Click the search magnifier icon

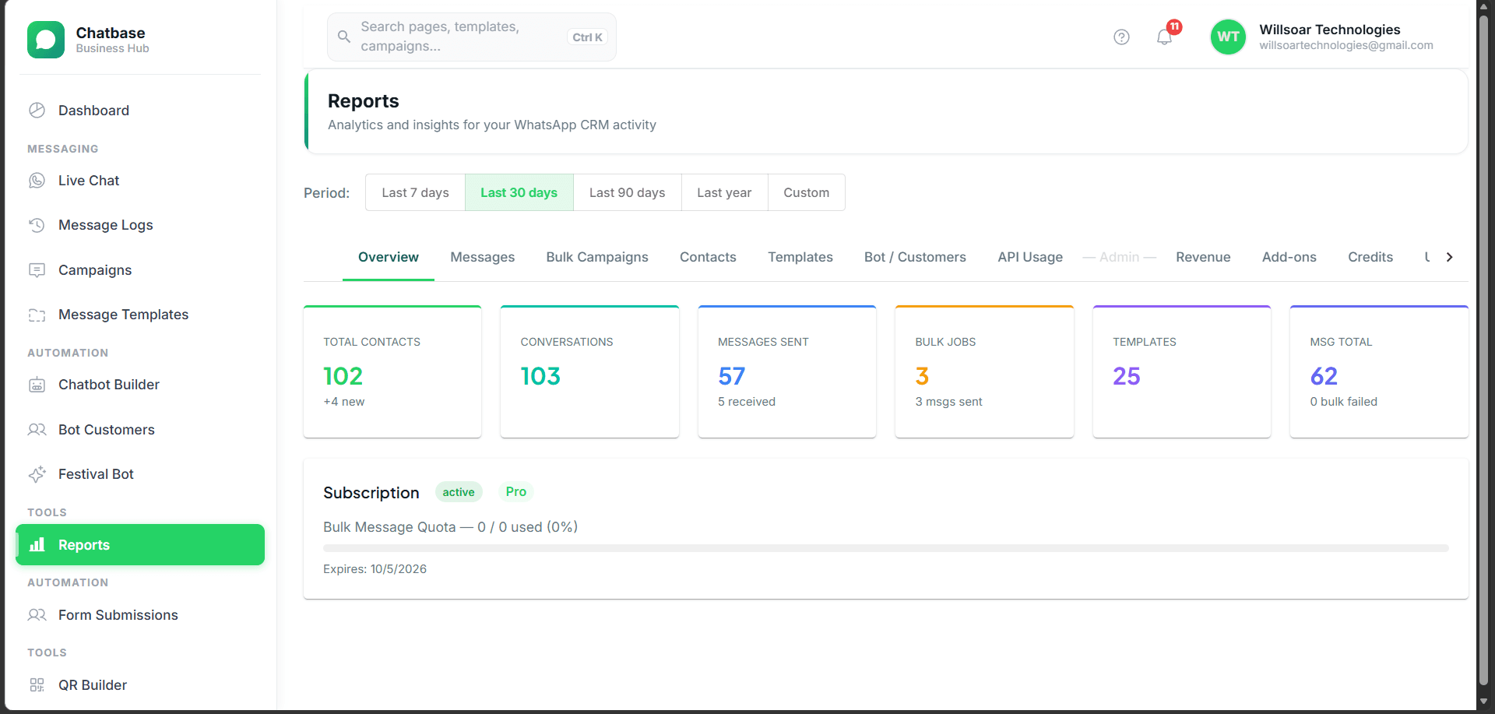pyautogui.click(x=343, y=37)
